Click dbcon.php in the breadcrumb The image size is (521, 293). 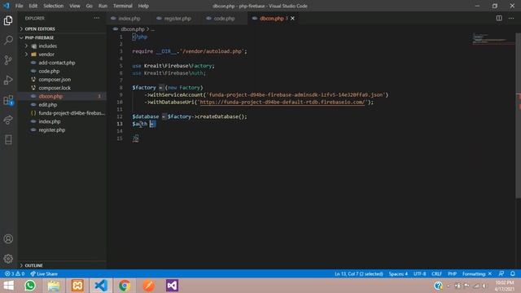click(x=133, y=29)
